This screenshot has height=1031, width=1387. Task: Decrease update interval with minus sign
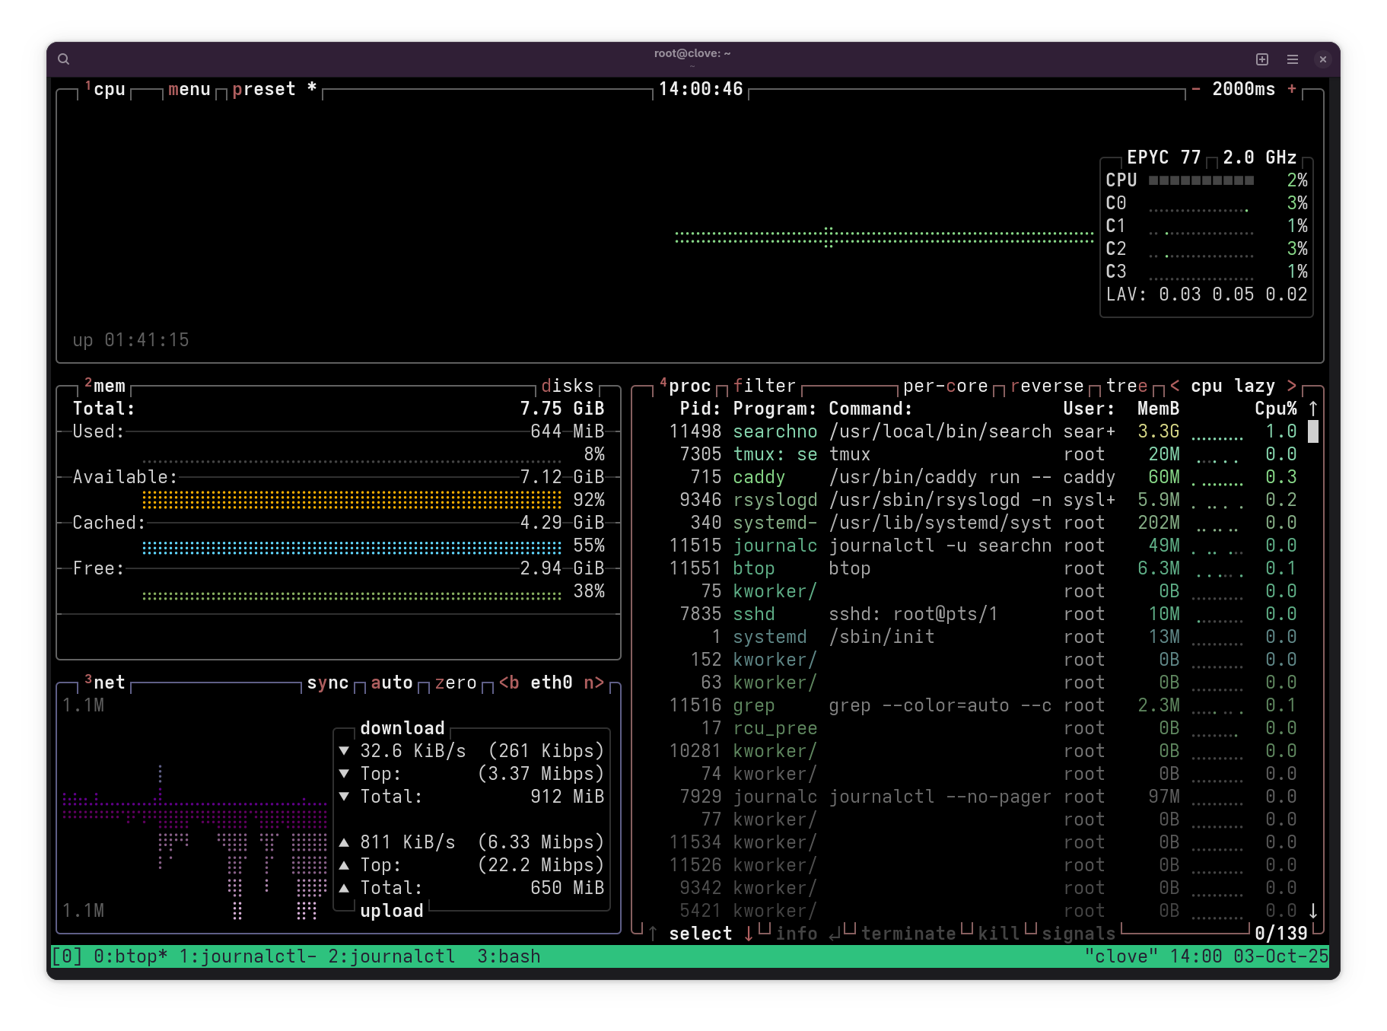pos(1196,89)
